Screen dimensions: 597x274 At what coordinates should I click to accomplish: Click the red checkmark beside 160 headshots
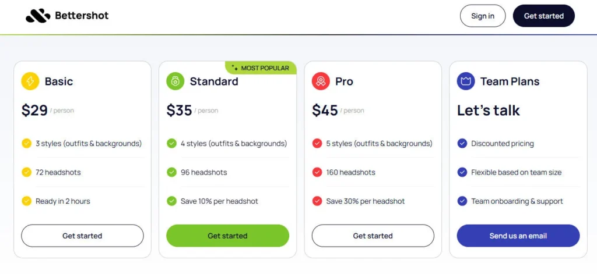pyautogui.click(x=317, y=172)
